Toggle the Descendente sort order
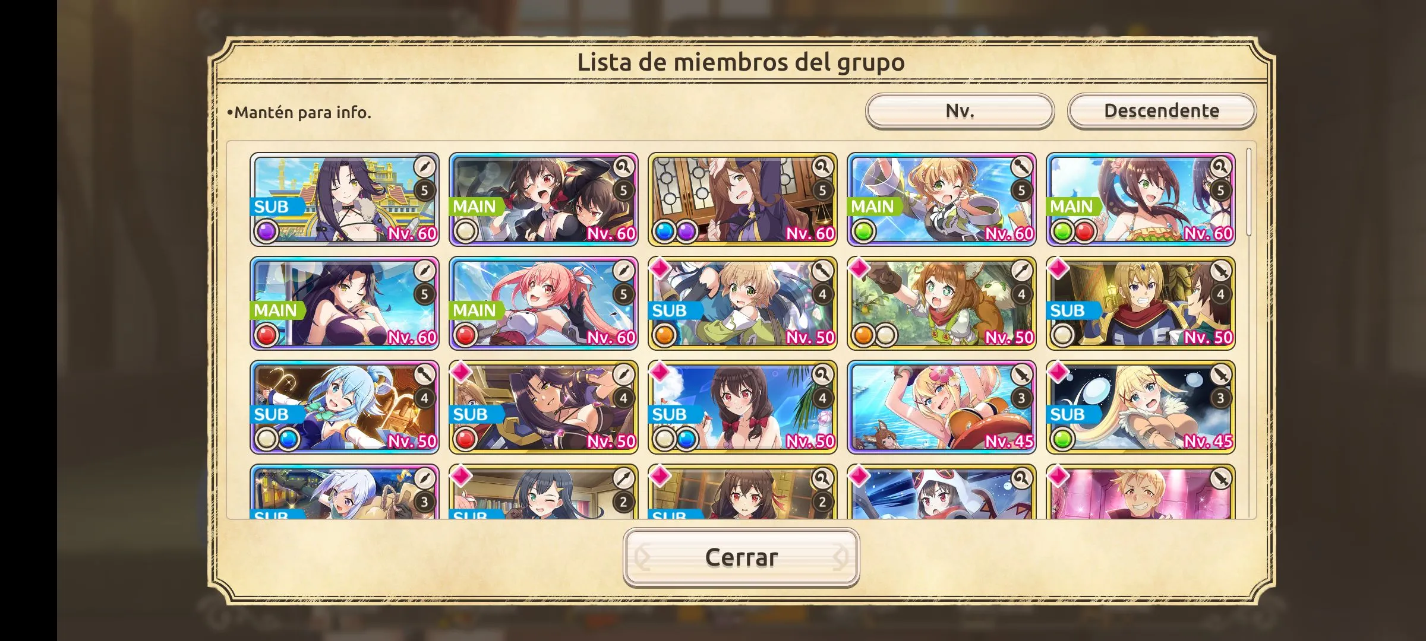 tap(1162, 110)
